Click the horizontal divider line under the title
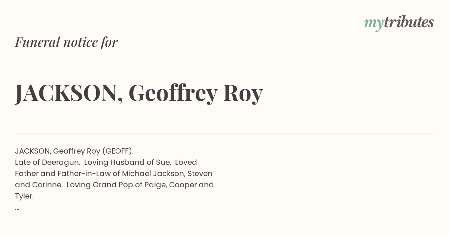Viewport: 449px width, 236px height. pyautogui.click(x=224, y=133)
